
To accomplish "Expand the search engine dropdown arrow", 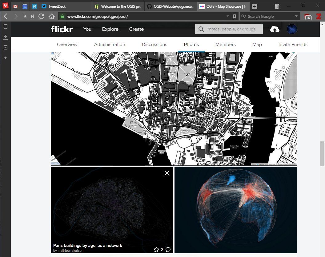I will click(x=296, y=16).
